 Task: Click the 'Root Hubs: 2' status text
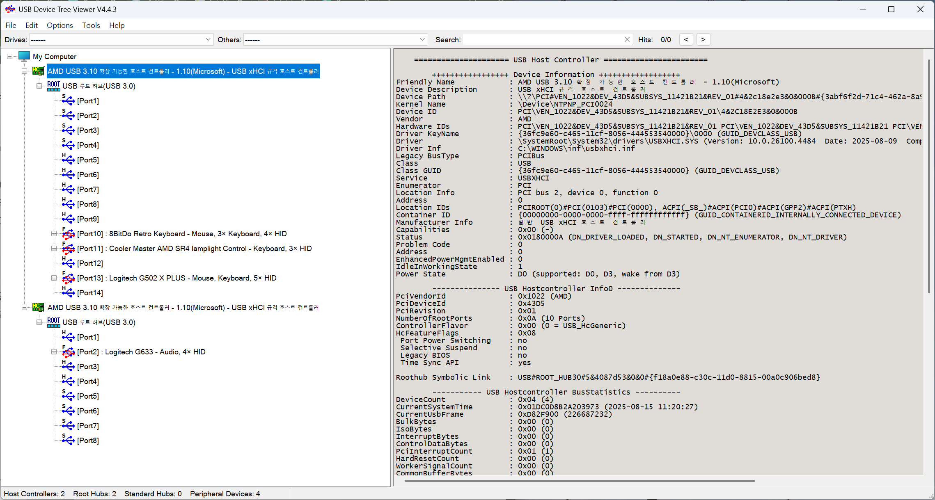[94, 493]
